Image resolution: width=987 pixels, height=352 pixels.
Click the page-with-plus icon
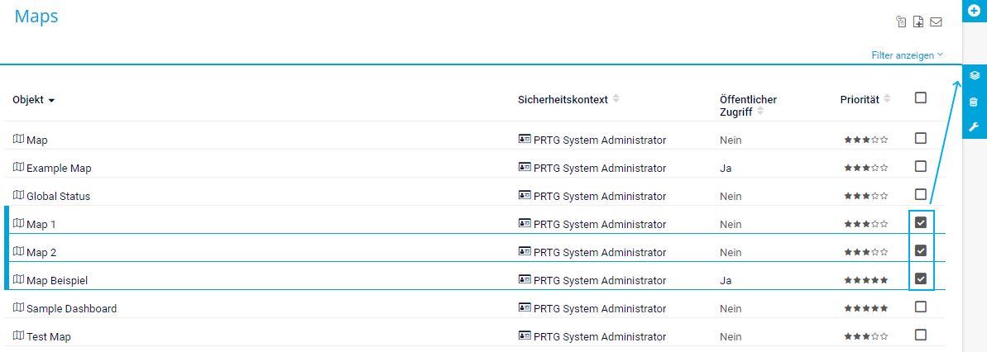(x=918, y=21)
